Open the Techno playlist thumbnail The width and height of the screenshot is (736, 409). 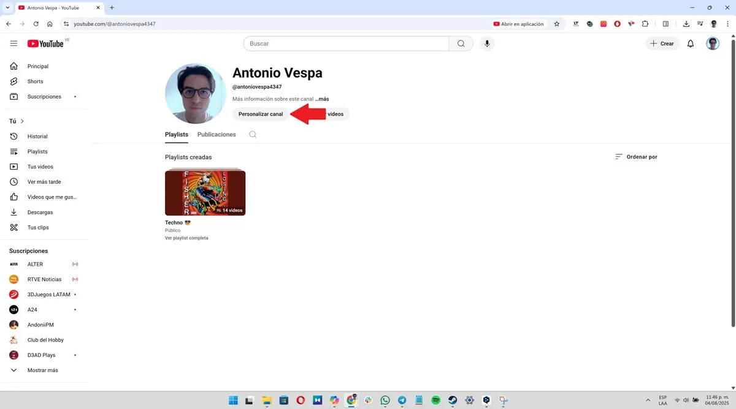205,192
